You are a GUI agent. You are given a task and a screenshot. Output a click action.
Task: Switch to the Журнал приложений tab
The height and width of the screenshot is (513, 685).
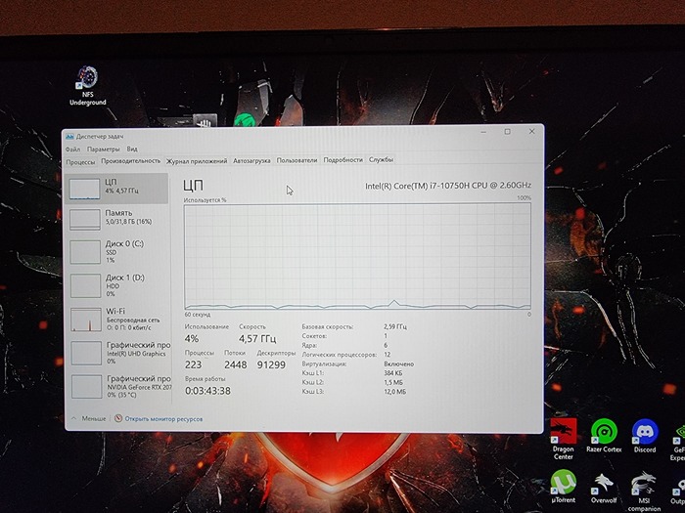click(197, 161)
